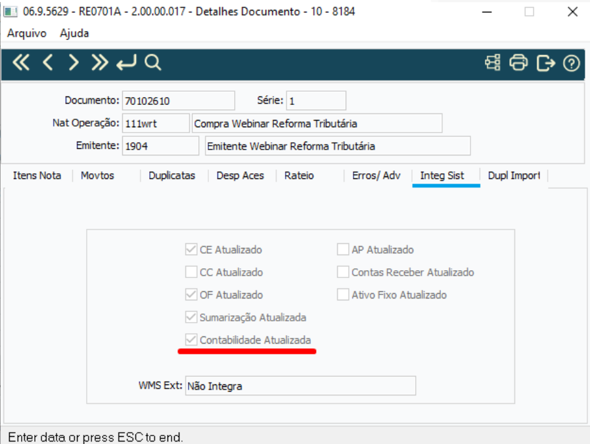Click the Compra Webinar Reforma Tributária description field
The width and height of the screenshot is (590, 444).
click(317, 123)
